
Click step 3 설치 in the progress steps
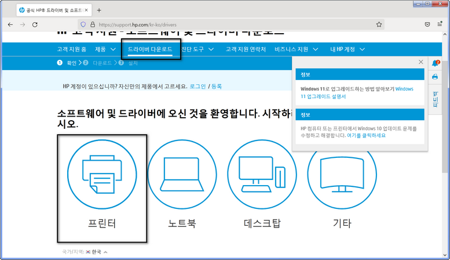128,63
